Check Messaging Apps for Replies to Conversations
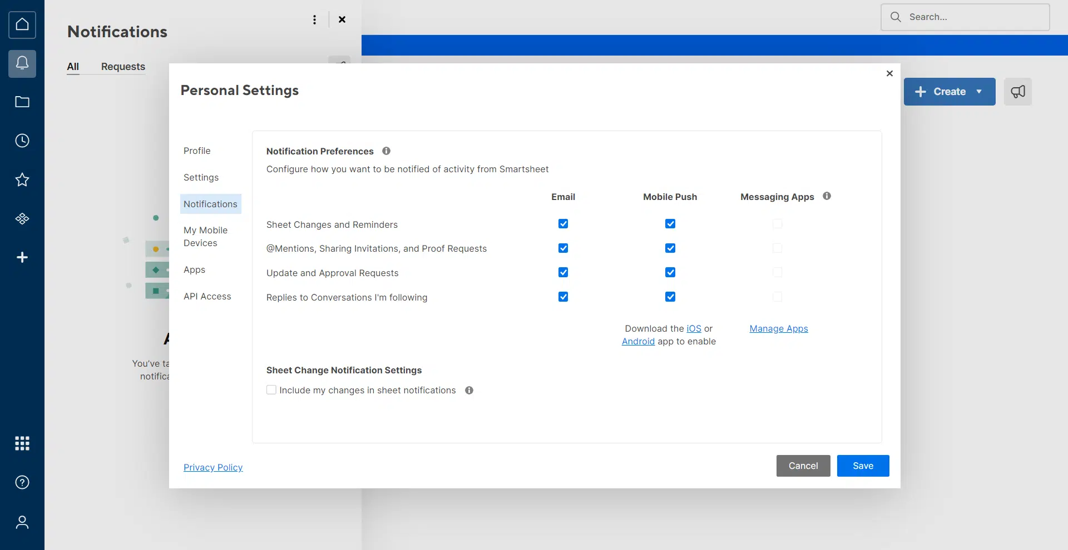This screenshot has height=550, width=1068. coord(777,297)
